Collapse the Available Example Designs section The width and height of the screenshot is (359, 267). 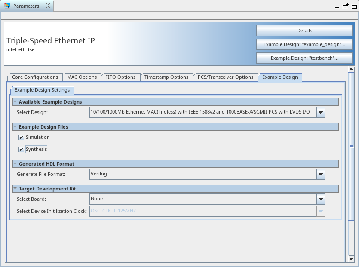tap(15, 101)
